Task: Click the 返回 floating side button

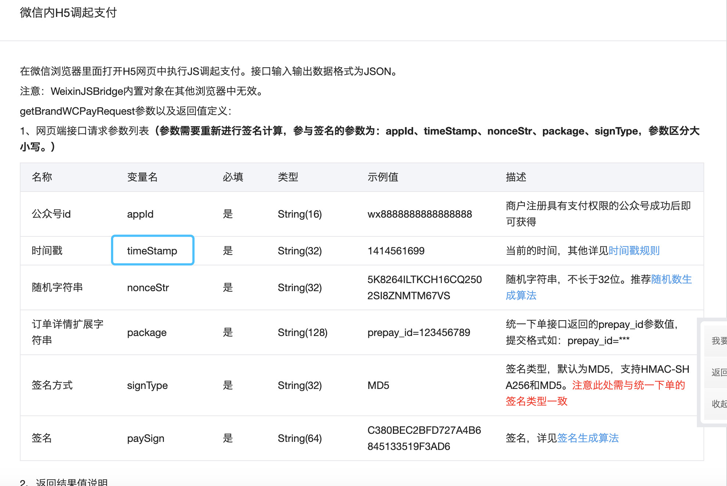Action: (718, 372)
